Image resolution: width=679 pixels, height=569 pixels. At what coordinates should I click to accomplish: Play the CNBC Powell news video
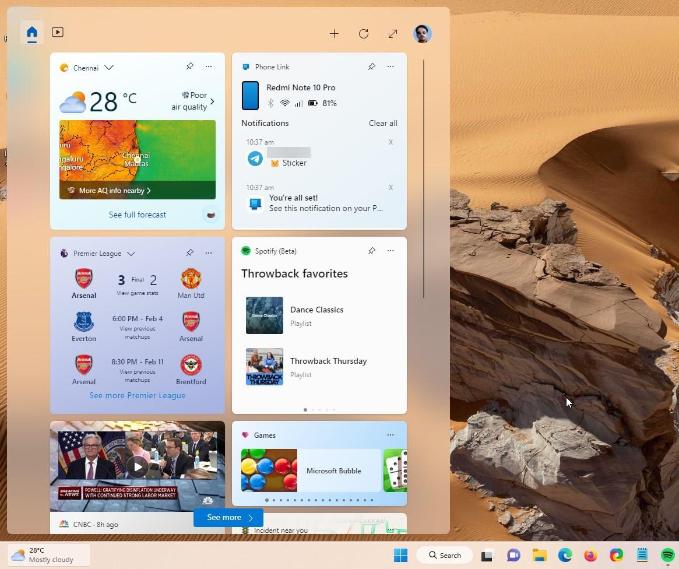(x=138, y=467)
